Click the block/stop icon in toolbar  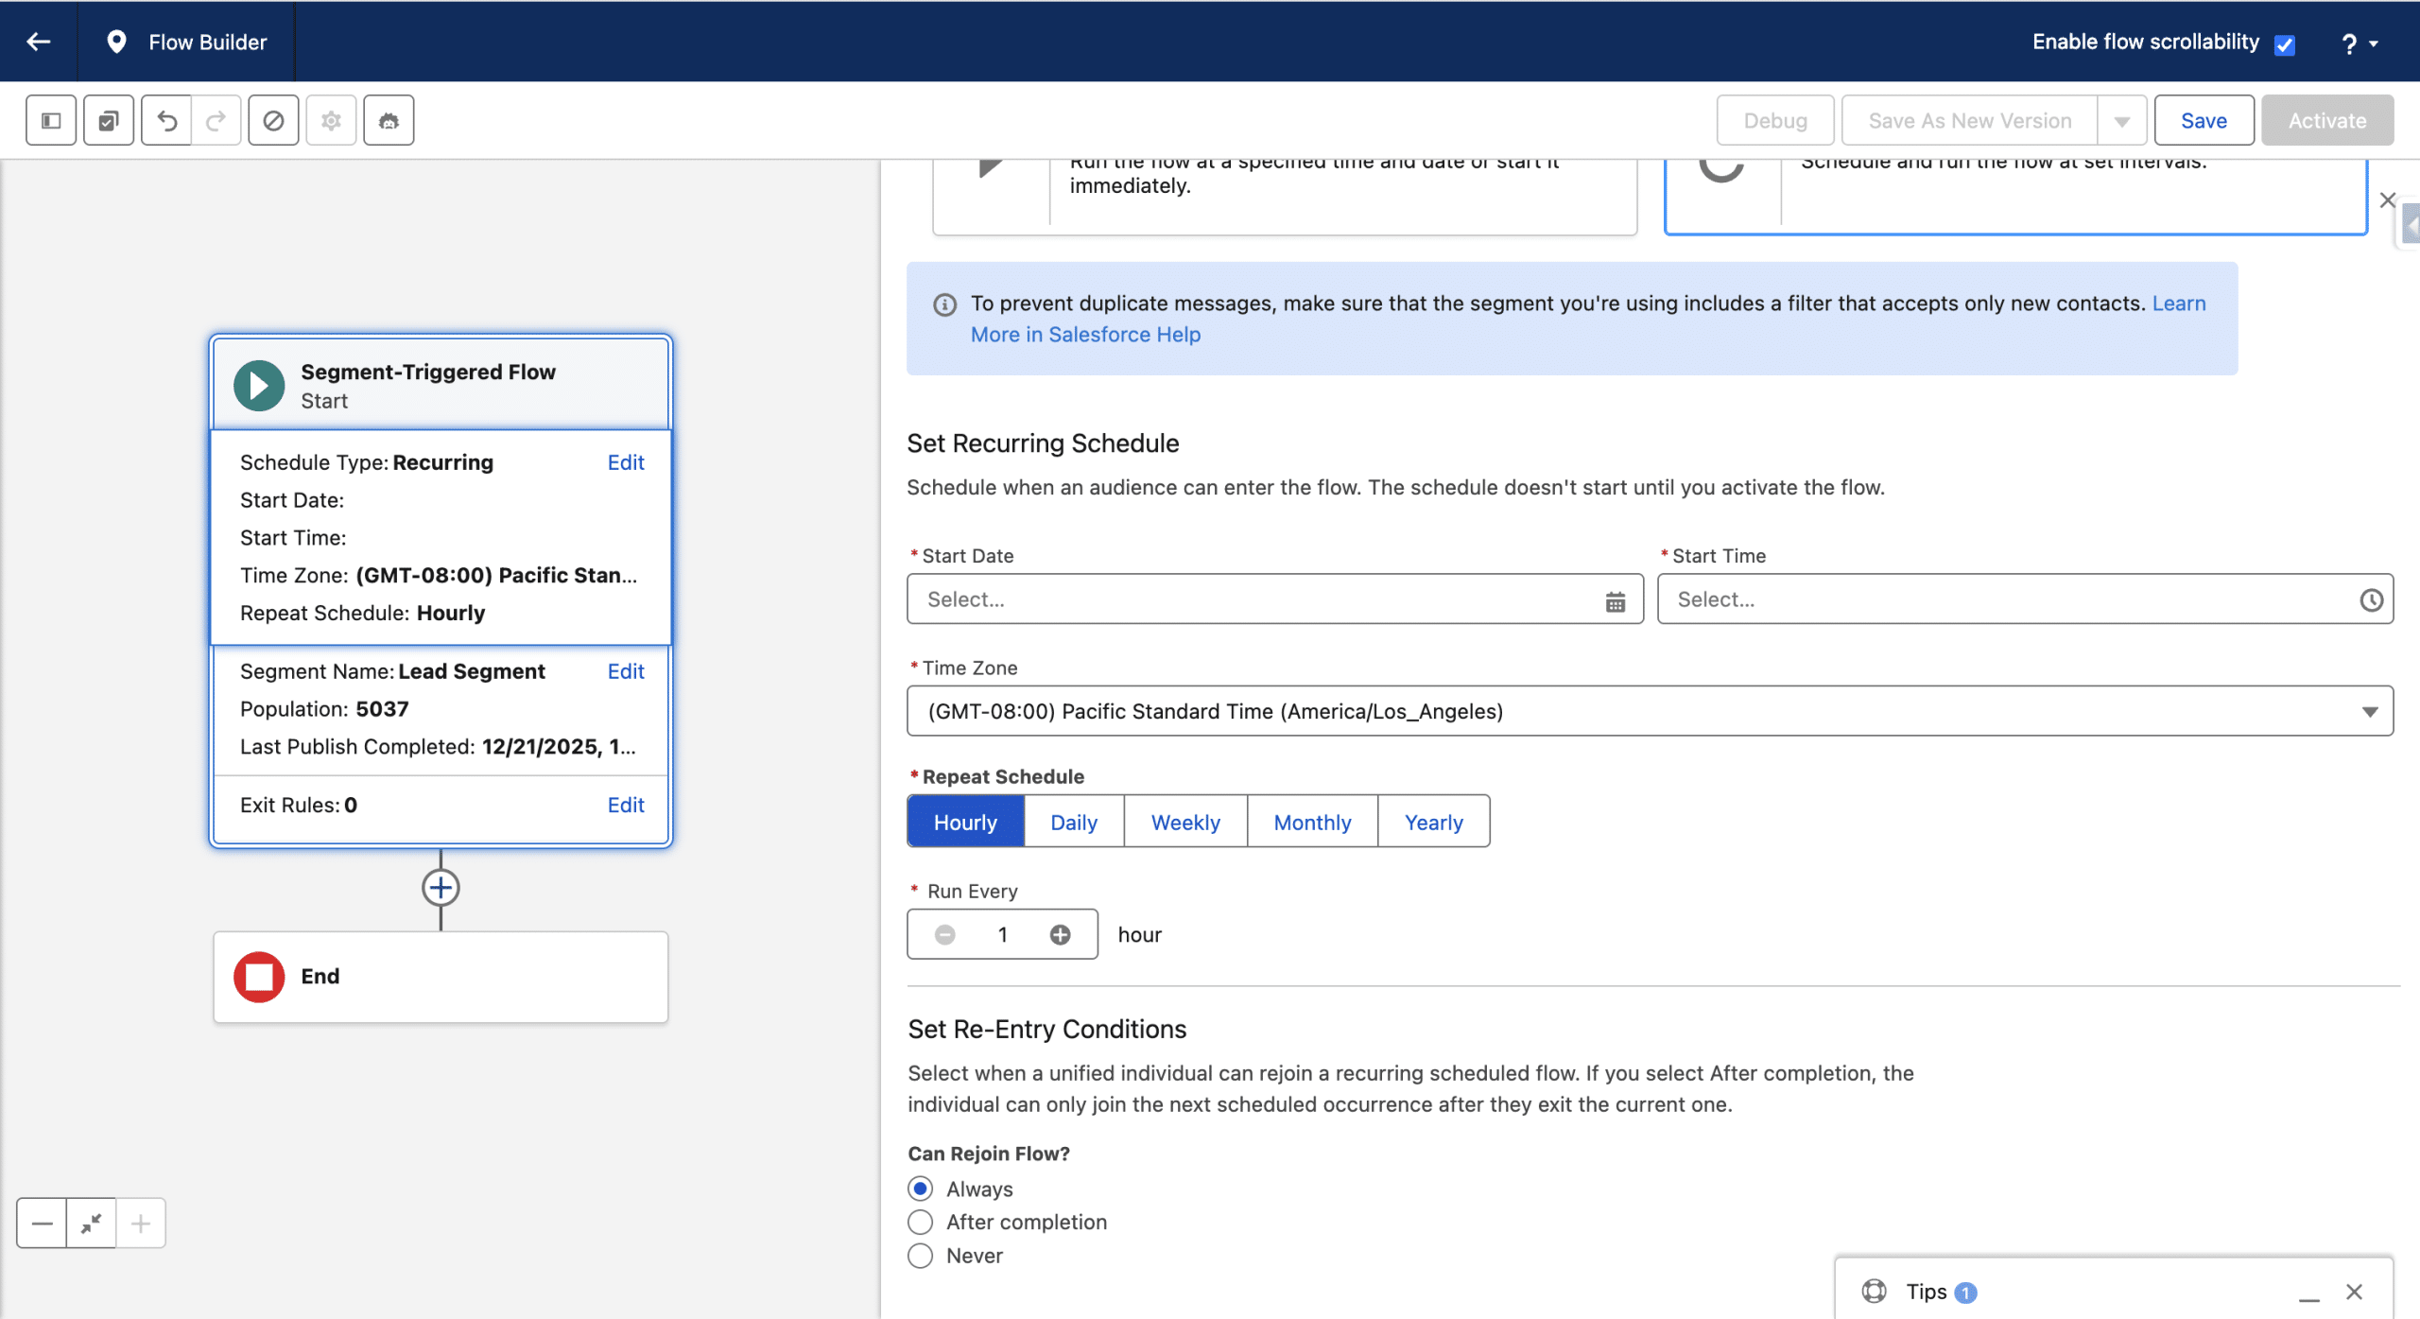273,120
